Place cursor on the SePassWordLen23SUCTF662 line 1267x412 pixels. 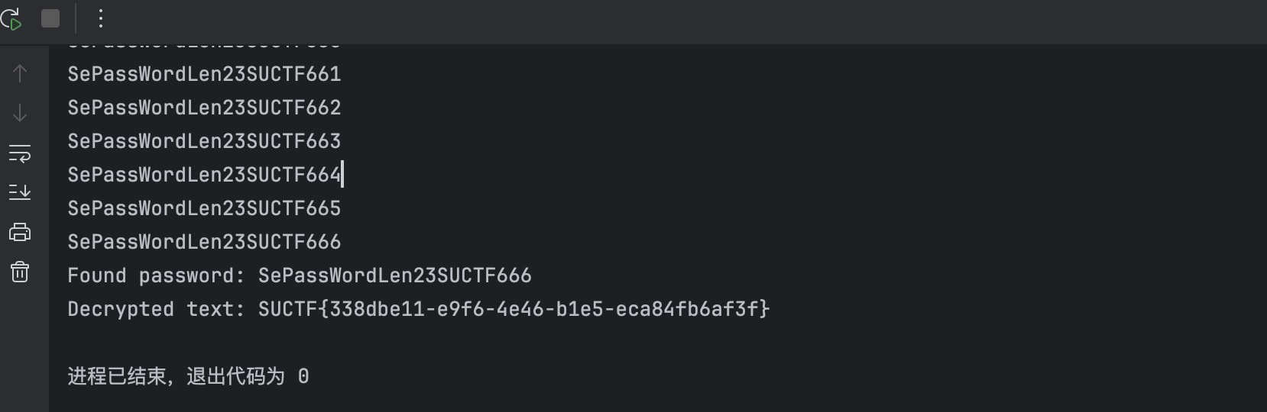pos(204,108)
